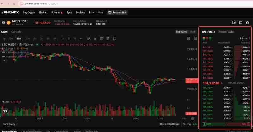Image resolution: width=253 pixels, height=132 pixels.
Task: Open the Spot menu
Action: click(x=69, y=12)
